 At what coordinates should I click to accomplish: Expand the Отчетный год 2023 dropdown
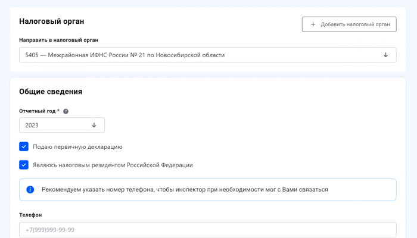(61, 126)
